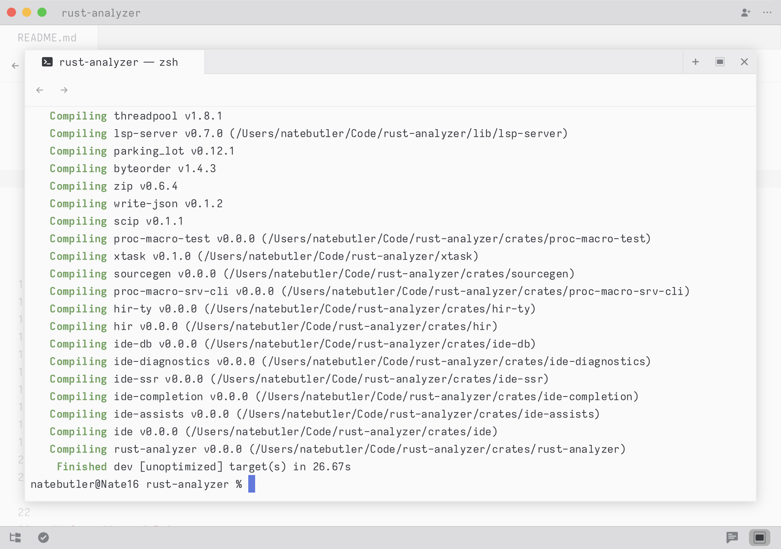
Task: Click the green macOS fullscreen button
Action: pos(42,13)
